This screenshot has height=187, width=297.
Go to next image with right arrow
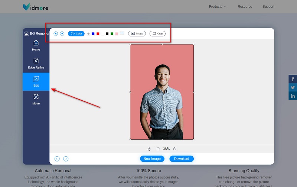pyautogui.click(x=66, y=159)
